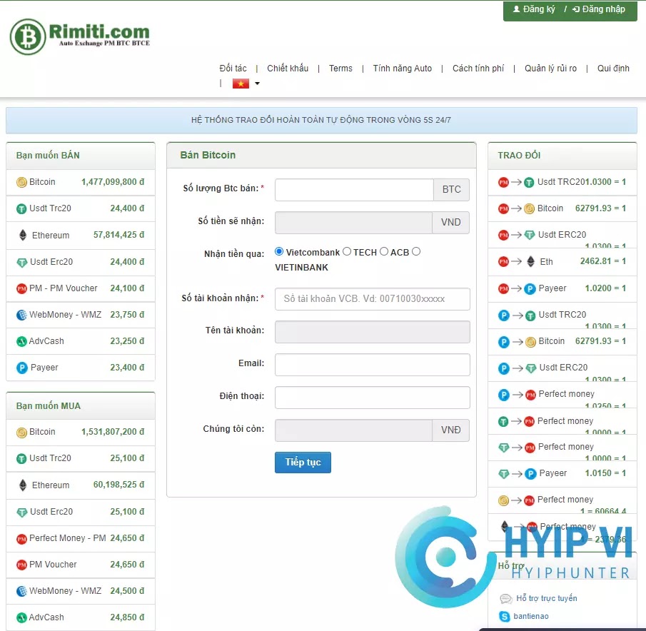
Task: Click the Tiếp tục button
Action: (303, 463)
